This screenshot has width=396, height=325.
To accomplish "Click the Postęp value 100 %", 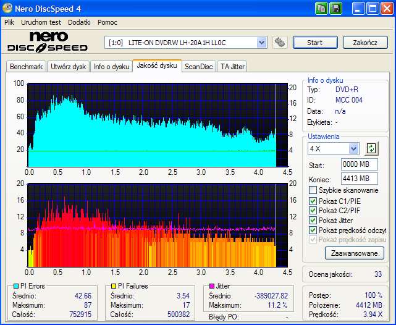I will 374,295.
